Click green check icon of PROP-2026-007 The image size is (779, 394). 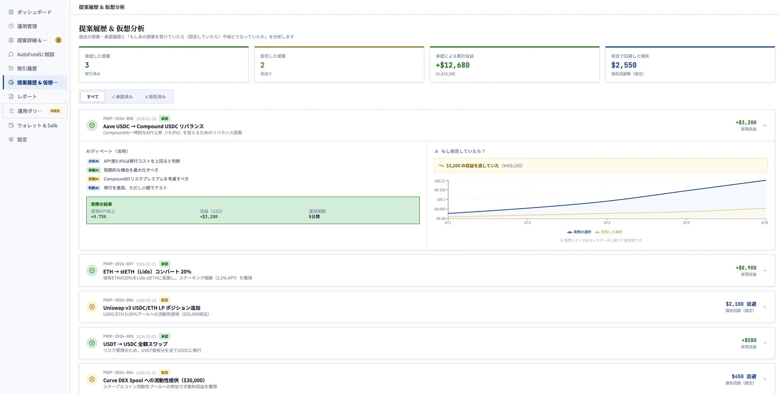click(x=92, y=270)
